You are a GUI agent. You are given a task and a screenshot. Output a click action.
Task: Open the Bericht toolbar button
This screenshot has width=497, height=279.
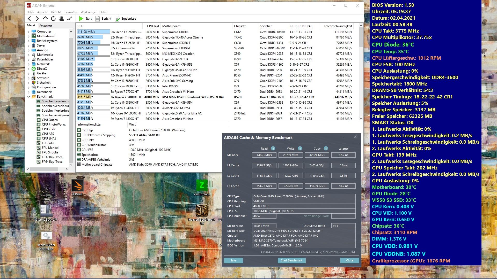point(103,19)
